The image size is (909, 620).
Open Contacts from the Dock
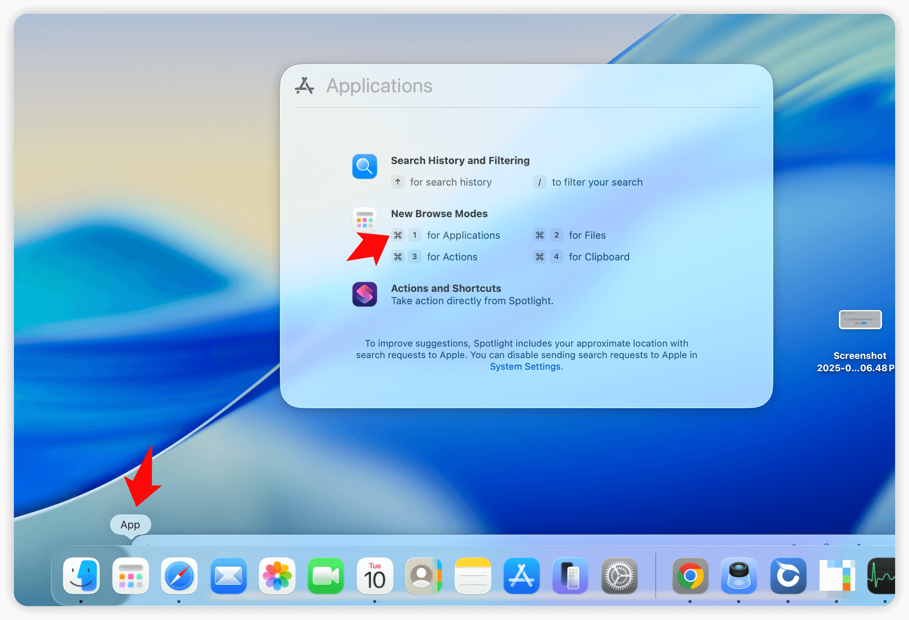click(x=424, y=576)
